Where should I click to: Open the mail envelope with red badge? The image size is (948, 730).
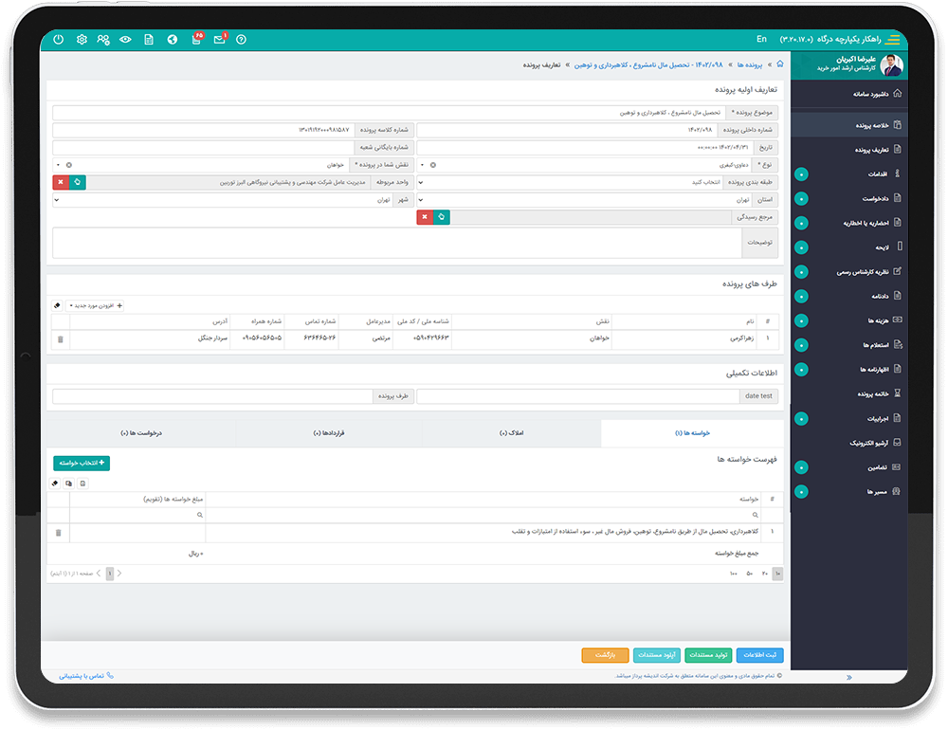(x=219, y=40)
